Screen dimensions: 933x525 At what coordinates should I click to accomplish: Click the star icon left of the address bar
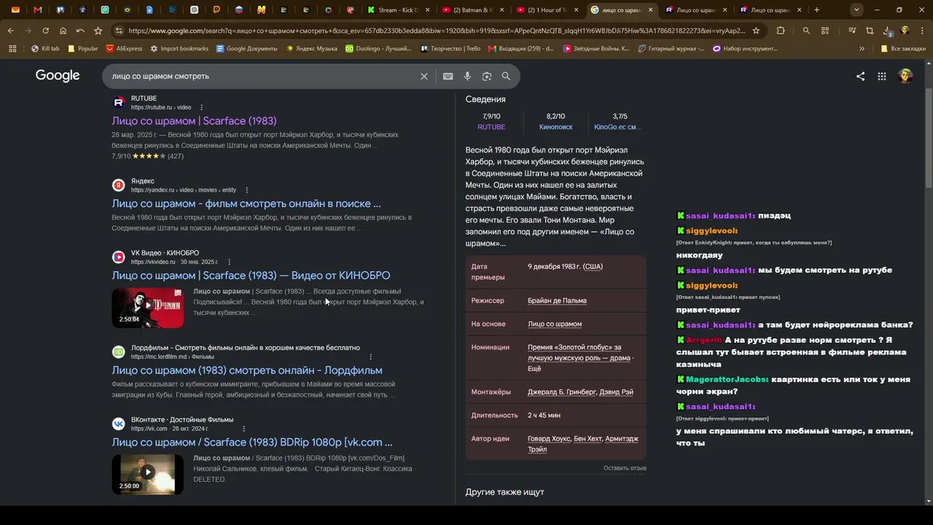[x=98, y=31]
